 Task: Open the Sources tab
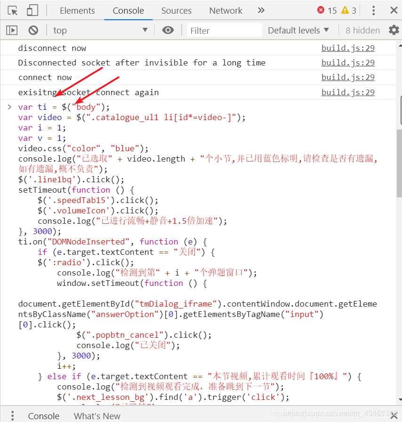click(177, 10)
